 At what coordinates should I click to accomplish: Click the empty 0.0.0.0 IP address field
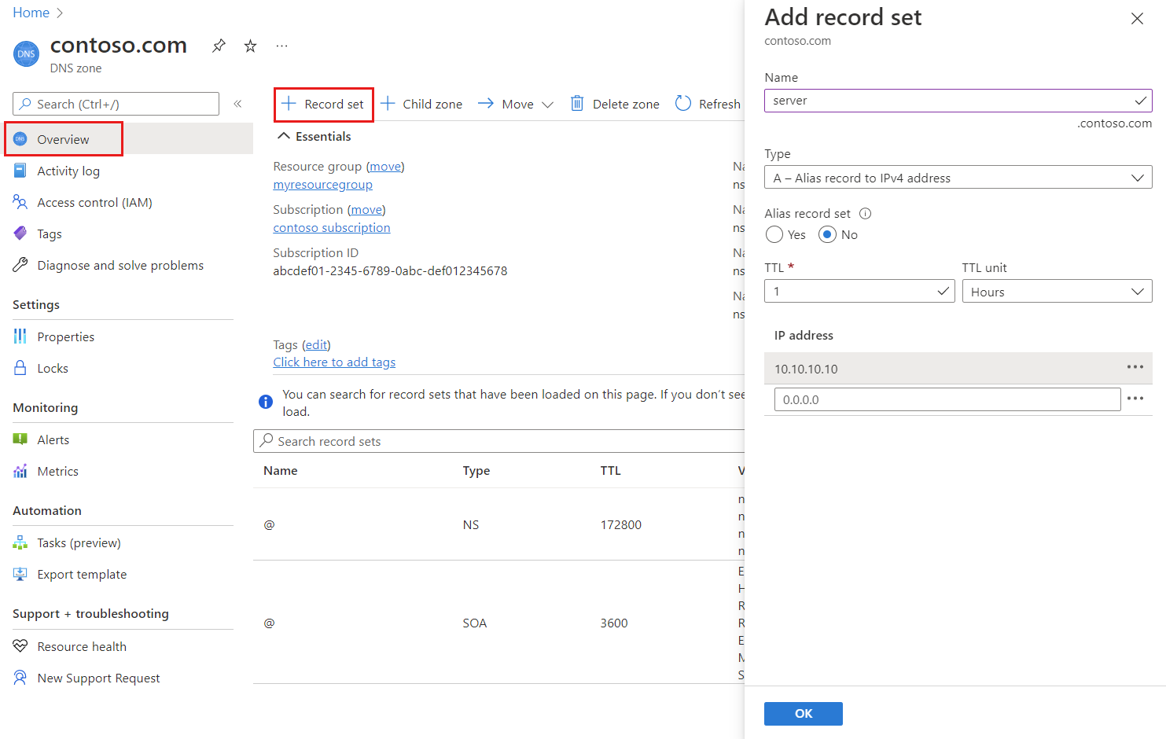coord(947,399)
